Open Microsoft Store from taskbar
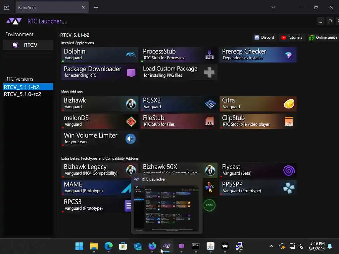Viewport: 339px width, 254px height. 123,246
